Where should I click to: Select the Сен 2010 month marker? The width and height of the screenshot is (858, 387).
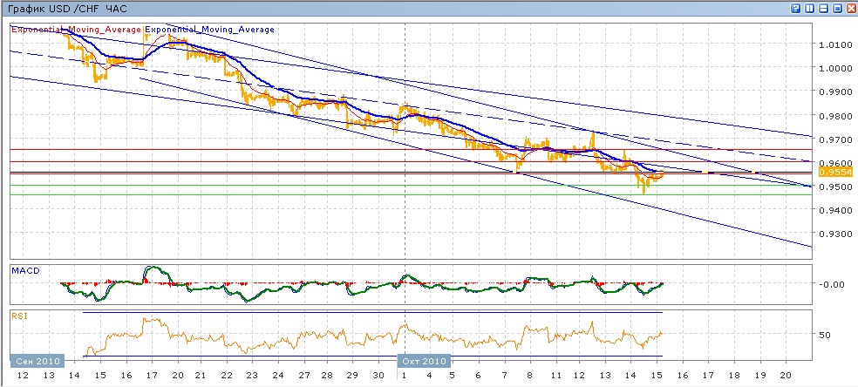click(x=36, y=360)
